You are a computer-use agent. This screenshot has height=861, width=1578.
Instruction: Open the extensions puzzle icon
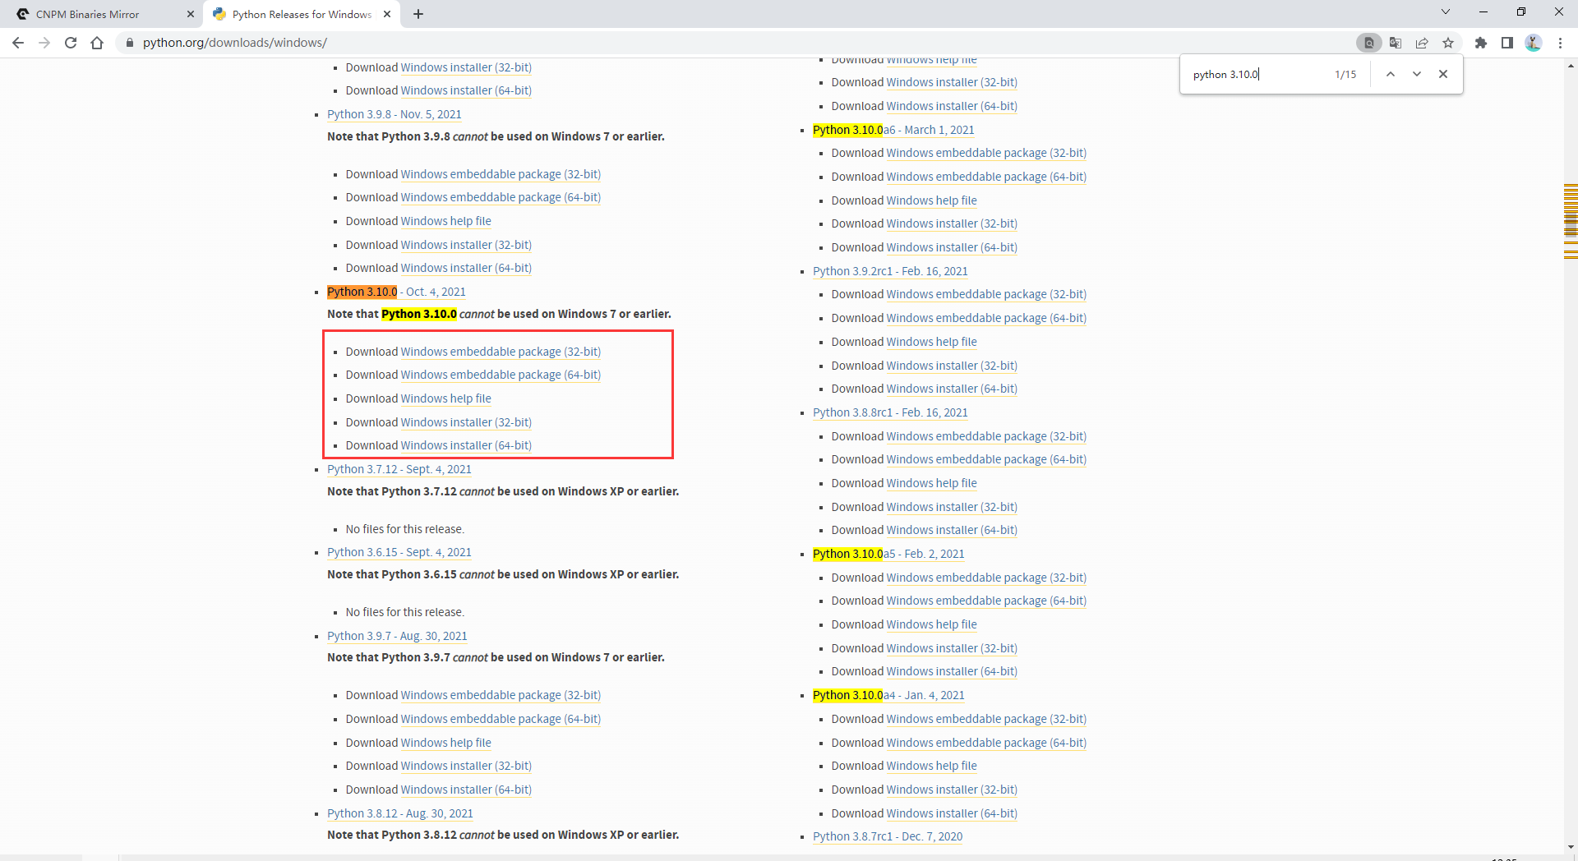point(1481,43)
